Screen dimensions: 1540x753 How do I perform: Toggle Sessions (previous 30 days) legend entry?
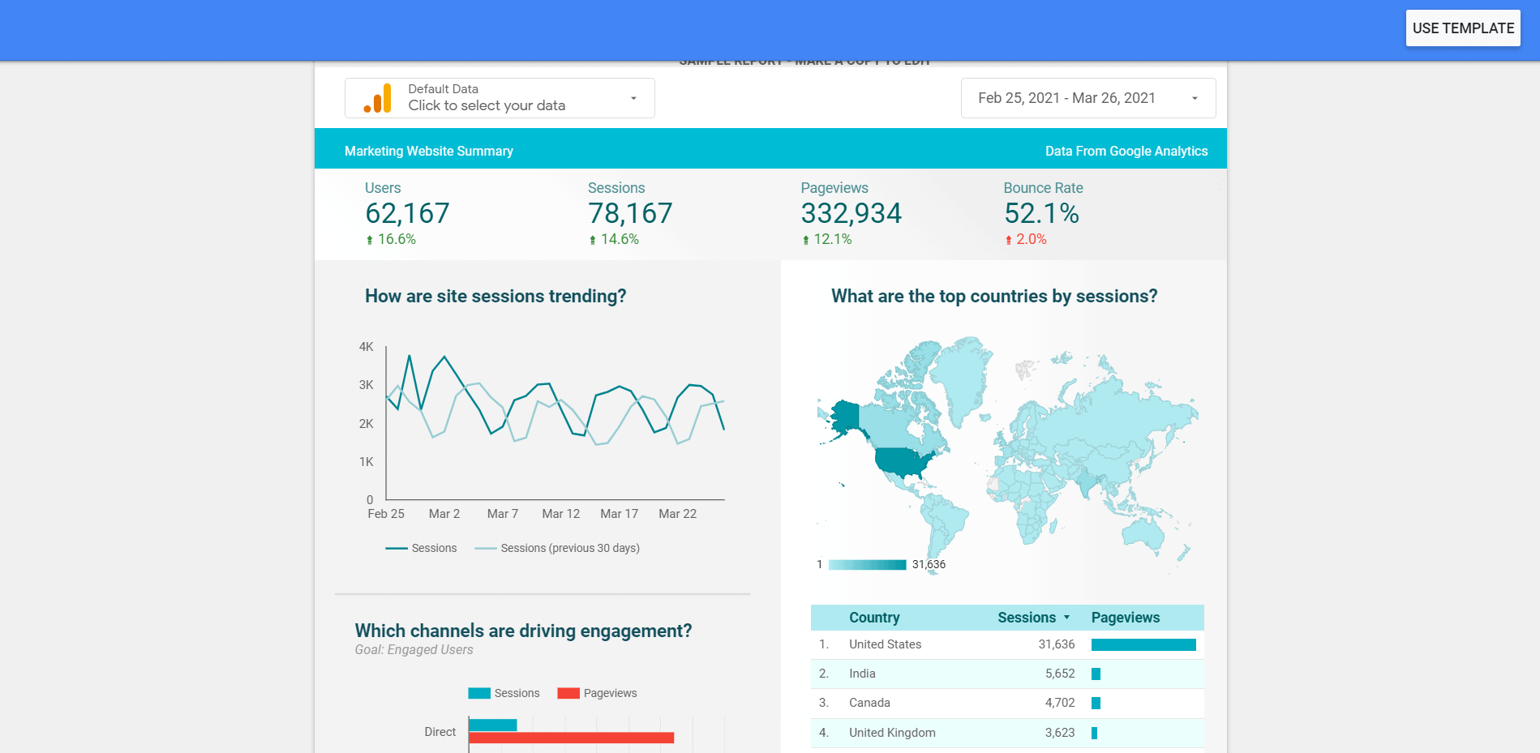click(558, 549)
